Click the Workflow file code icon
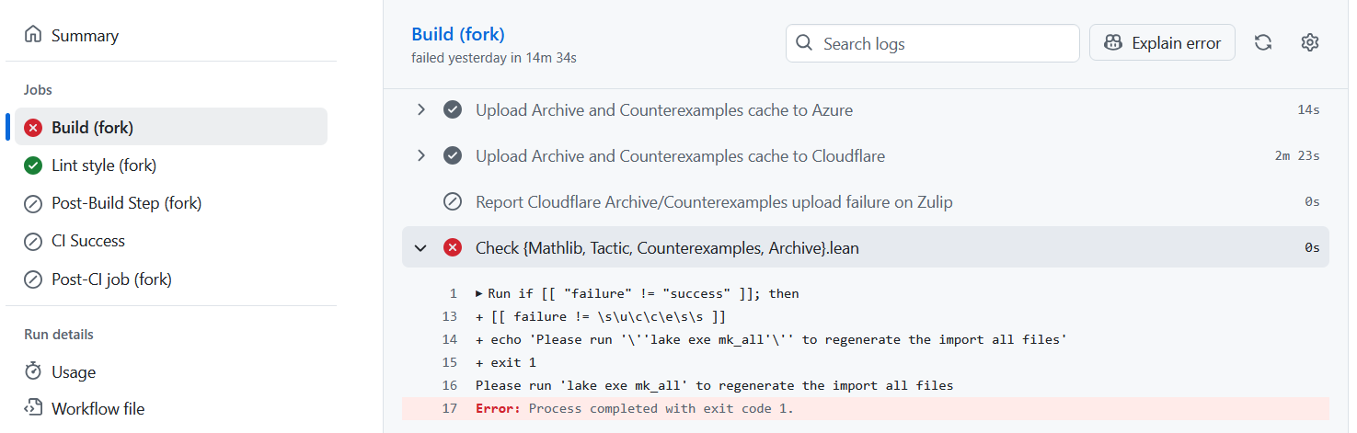Screen dimensions: 1357x433 tap(34, 409)
